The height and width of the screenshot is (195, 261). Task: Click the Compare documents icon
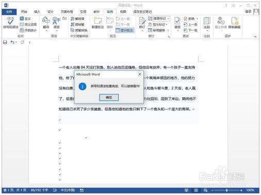coord(207,24)
